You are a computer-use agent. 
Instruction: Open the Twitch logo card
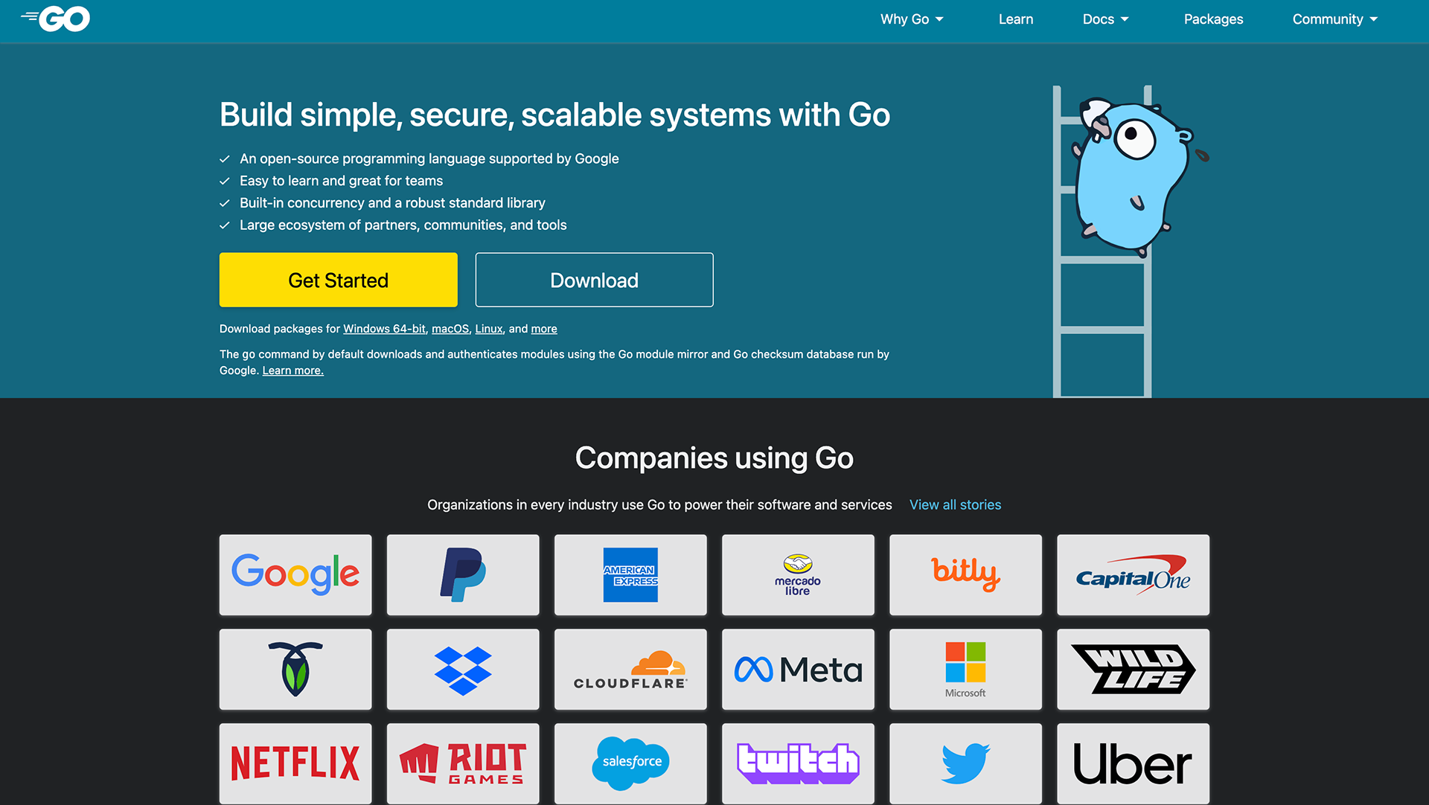[798, 763]
